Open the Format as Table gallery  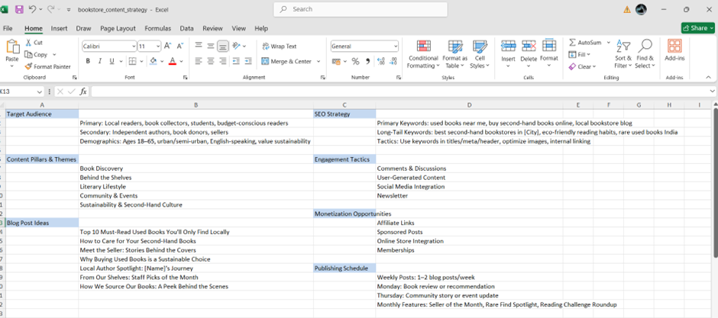click(454, 54)
